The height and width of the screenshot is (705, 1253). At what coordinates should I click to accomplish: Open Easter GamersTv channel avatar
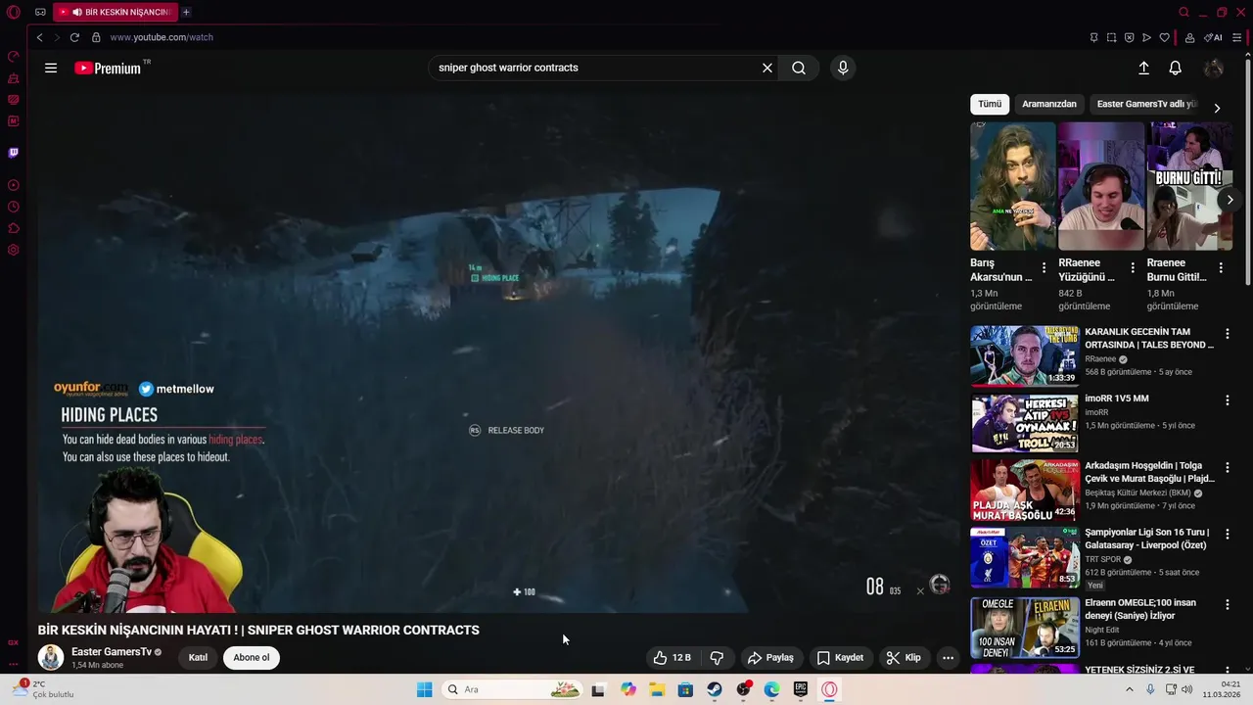pos(51,657)
